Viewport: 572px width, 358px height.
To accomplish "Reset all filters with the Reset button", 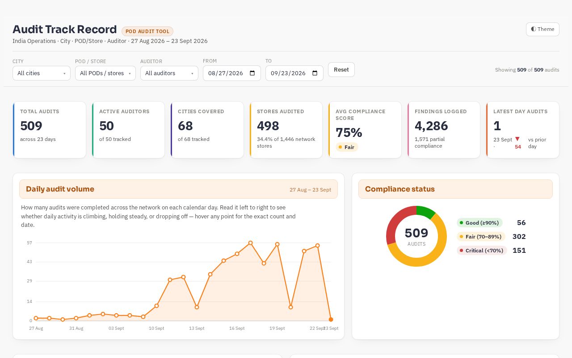I will (x=341, y=70).
